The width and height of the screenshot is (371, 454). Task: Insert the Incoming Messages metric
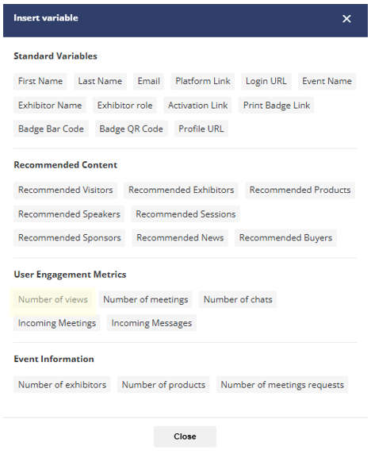tap(151, 323)
